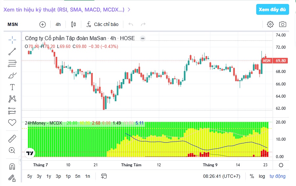Open chart properties near time axis
The width and height of the screenshot is (296, 186).
[x=281, y=165]
